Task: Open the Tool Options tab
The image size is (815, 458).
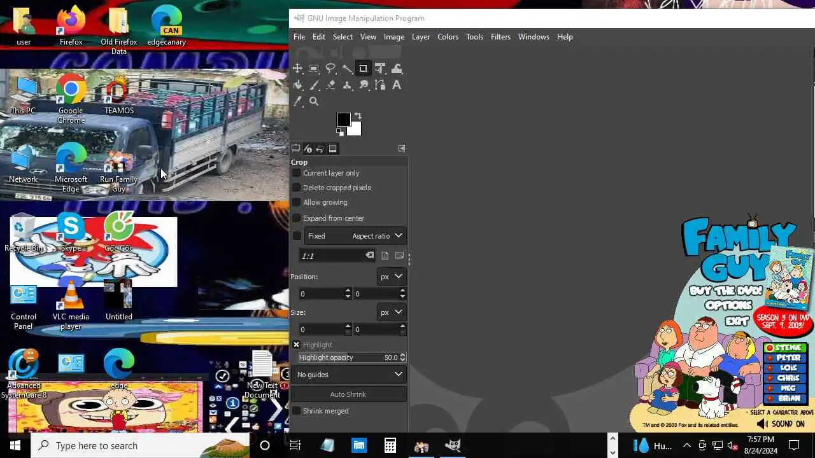Action: [x=296, y=149]
